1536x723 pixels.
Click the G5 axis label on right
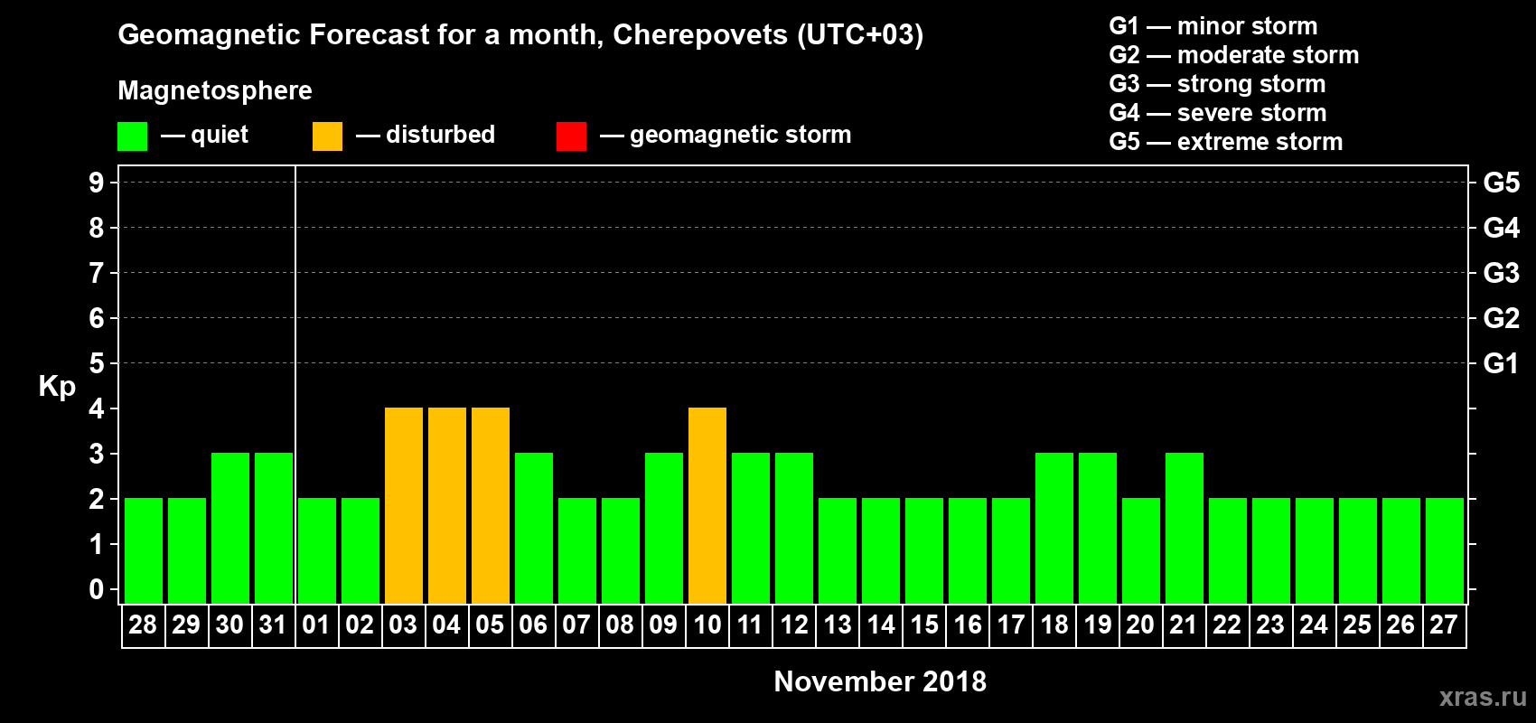1502,183
